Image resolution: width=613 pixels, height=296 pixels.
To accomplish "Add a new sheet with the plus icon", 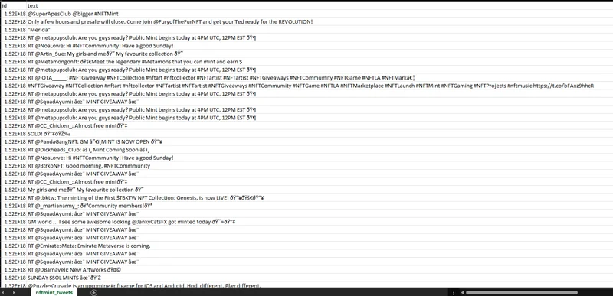I will tap(93, 292).
